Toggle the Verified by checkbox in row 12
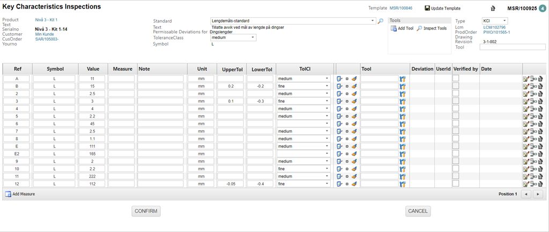 pos(455,183)
